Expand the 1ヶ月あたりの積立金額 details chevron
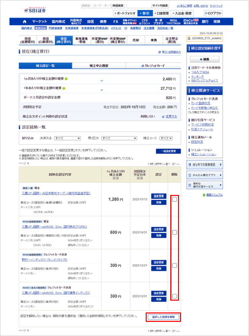 [102, 81]
